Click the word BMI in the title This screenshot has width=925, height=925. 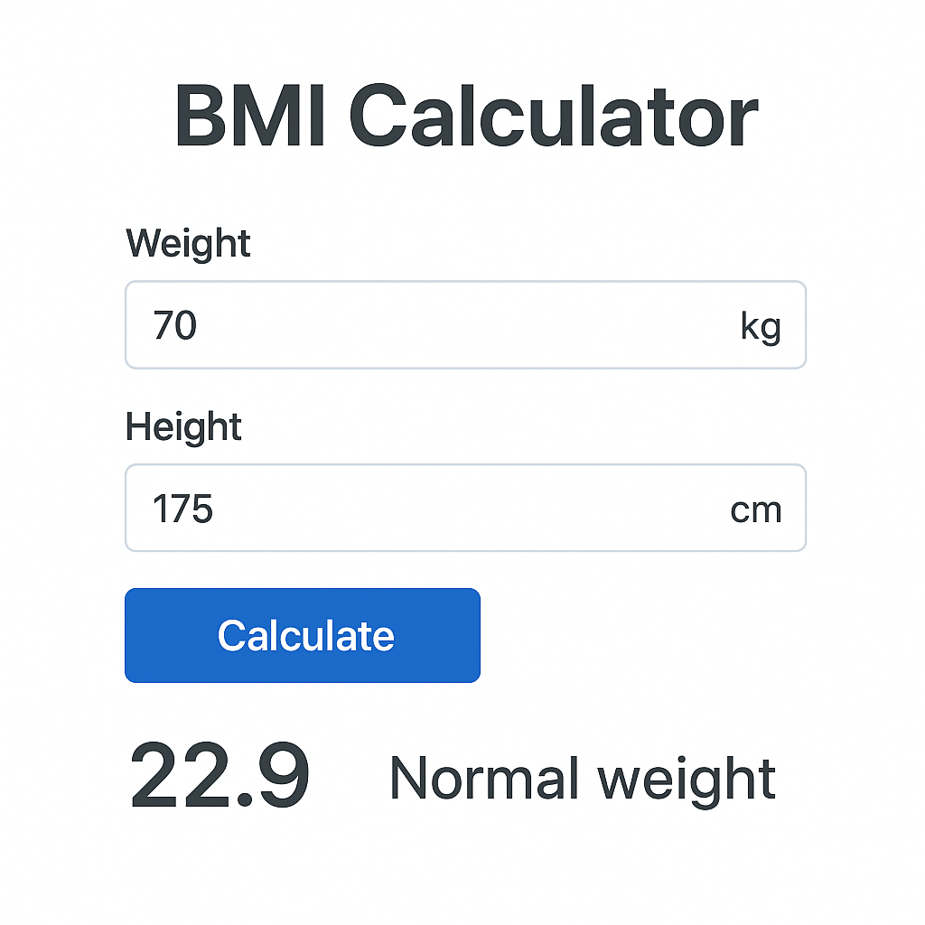(x=250, y=117)
